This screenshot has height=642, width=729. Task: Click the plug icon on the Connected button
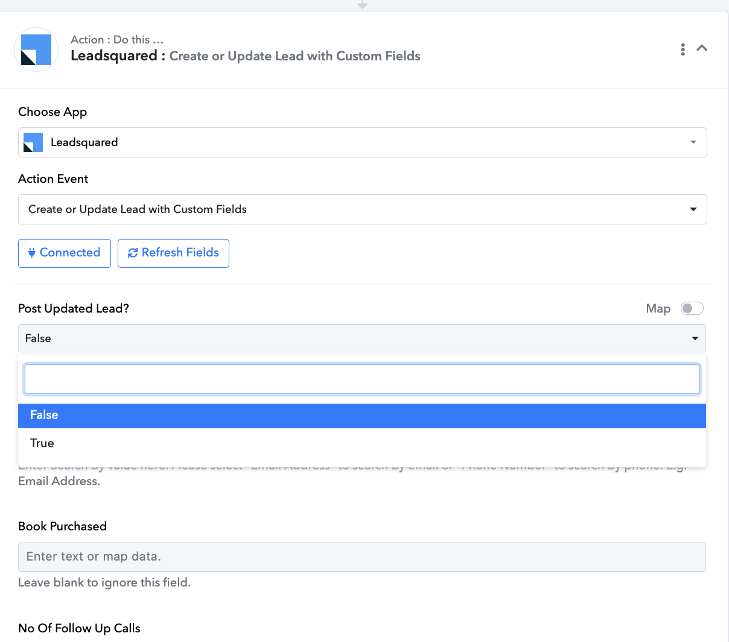32,253
